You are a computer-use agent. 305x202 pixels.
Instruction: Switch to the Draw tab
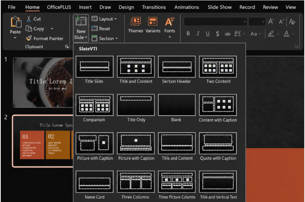click(105, 7)
